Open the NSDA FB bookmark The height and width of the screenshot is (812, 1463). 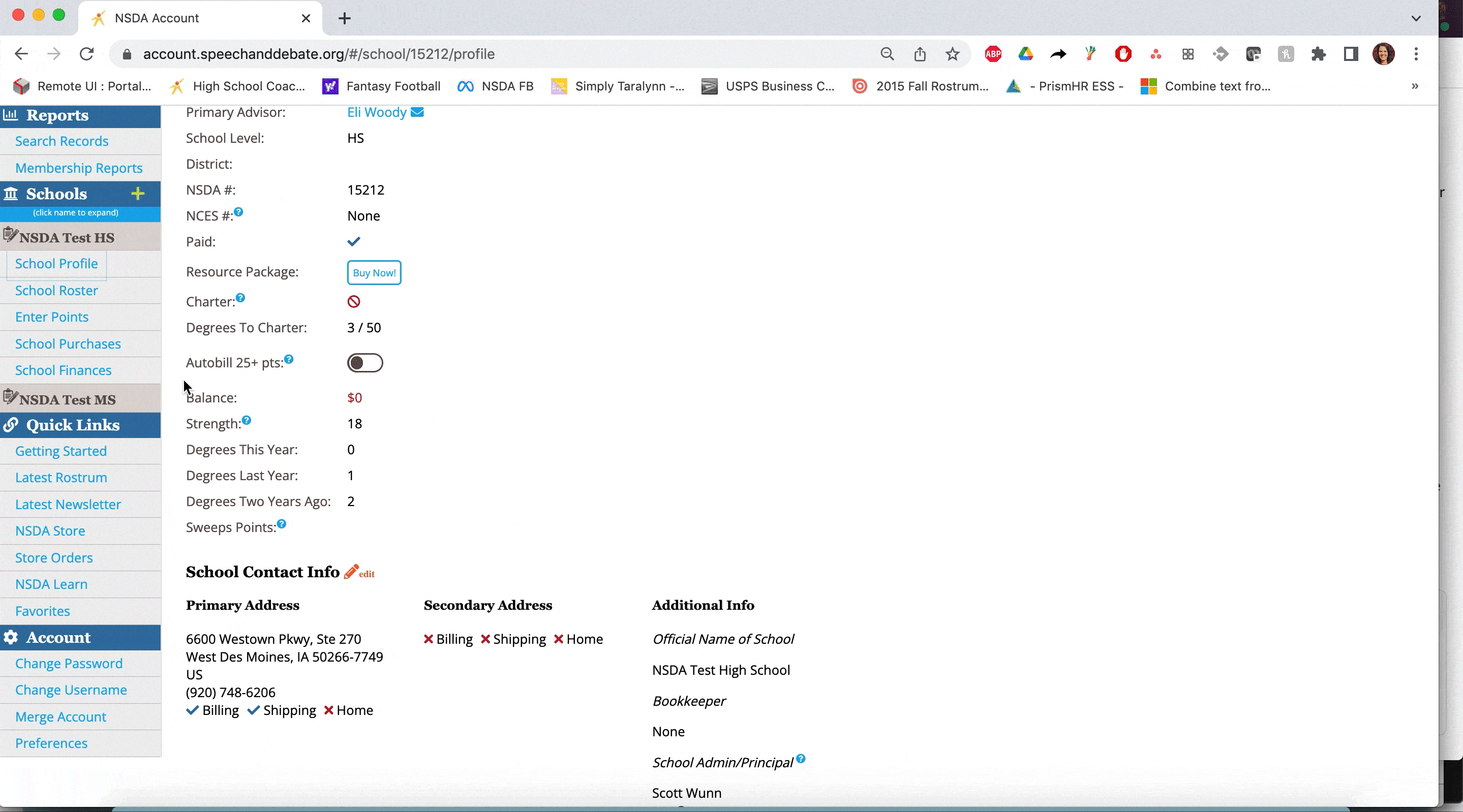click(496, 86)
